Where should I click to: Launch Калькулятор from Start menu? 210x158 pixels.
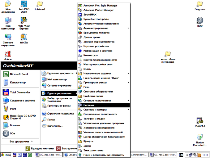coord(21,83)
